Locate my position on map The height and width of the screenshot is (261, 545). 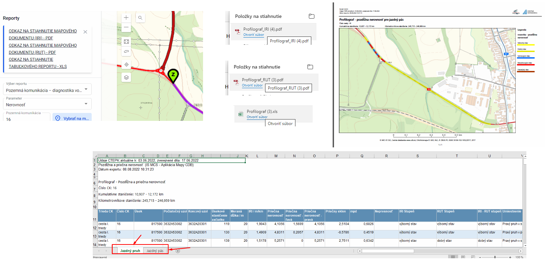point(126,65)
